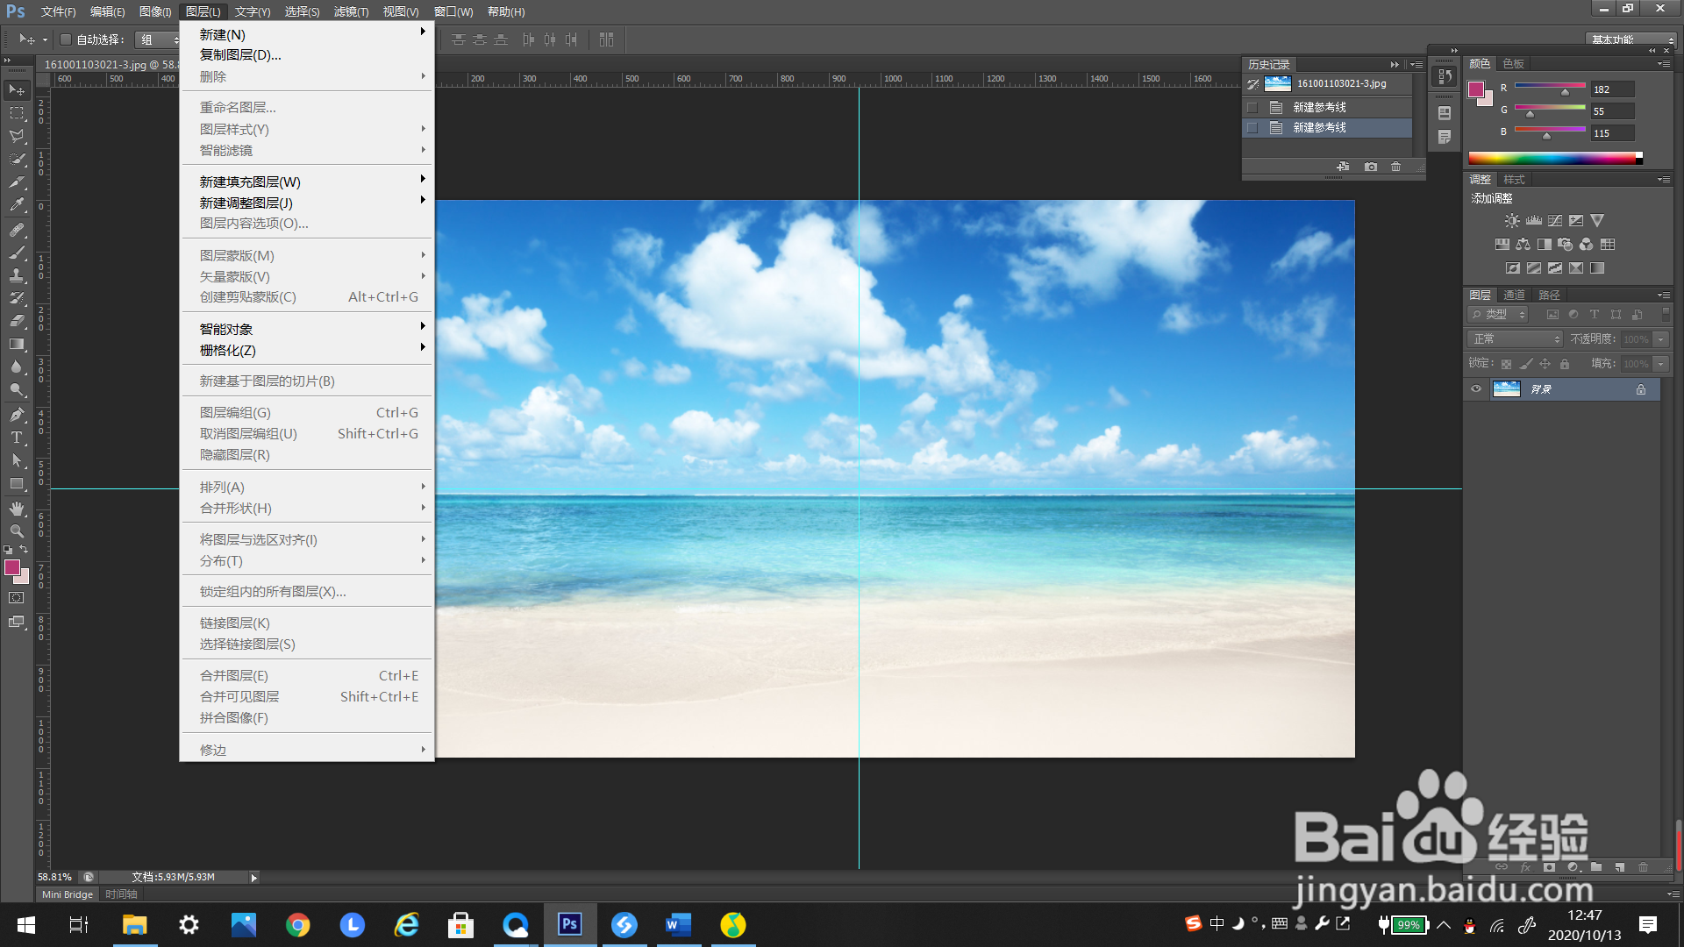
Task: Enable the auto-select checkbox in the options bar
Action: tap(66, 39)
